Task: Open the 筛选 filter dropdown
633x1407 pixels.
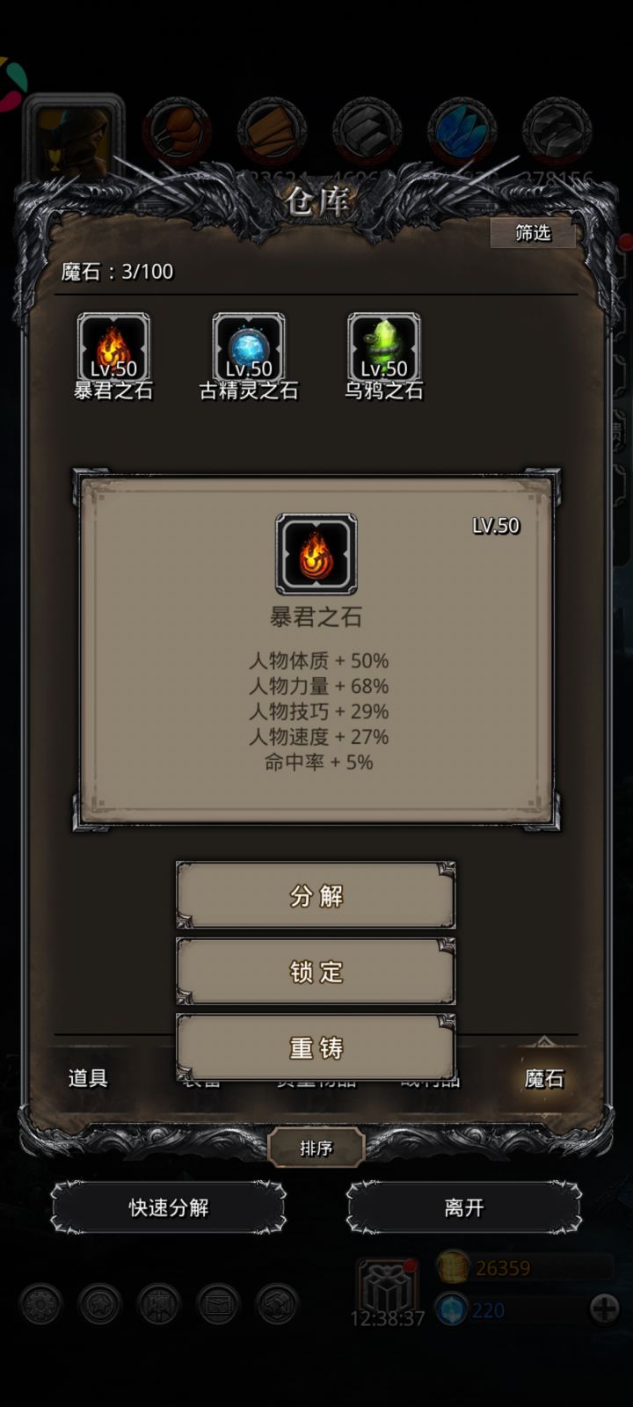Action: 533,232
